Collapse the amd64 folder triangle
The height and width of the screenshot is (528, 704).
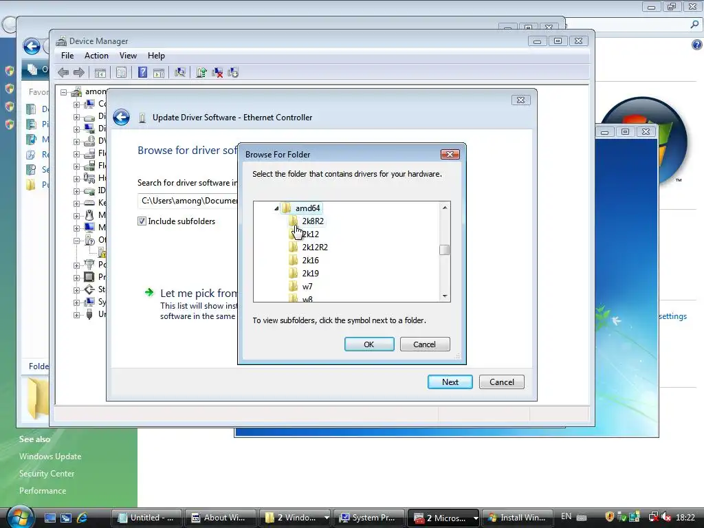pos(276,208)
